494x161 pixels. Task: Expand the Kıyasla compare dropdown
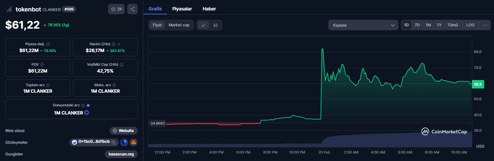[x=363, y=25]
